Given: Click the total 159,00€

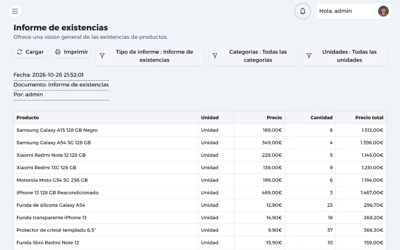Looking at the screenshot, I should (x=374, y=243).
